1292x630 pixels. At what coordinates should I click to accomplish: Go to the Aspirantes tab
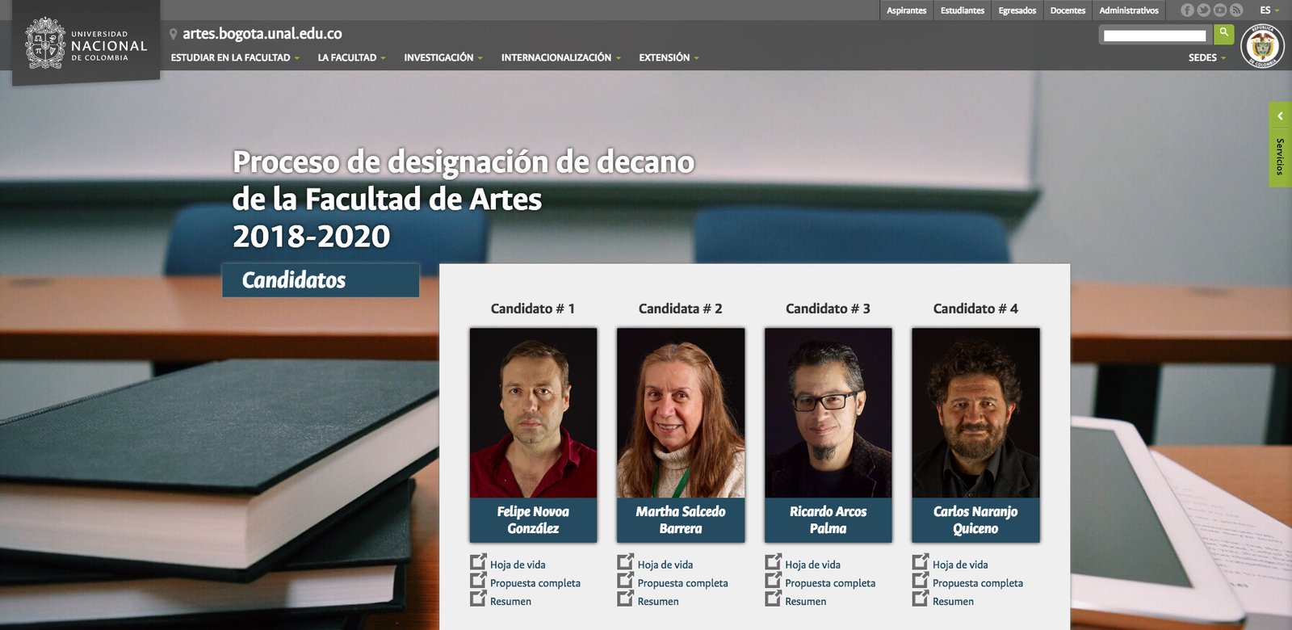pos(906,10)
